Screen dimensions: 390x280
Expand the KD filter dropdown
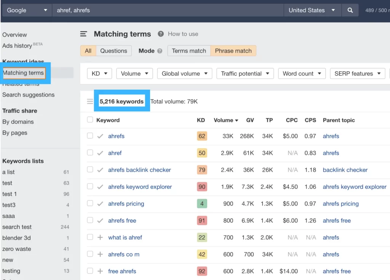point(99,74)
